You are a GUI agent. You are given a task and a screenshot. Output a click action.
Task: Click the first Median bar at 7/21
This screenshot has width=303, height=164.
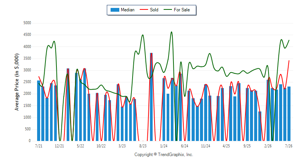click(39, 111)
